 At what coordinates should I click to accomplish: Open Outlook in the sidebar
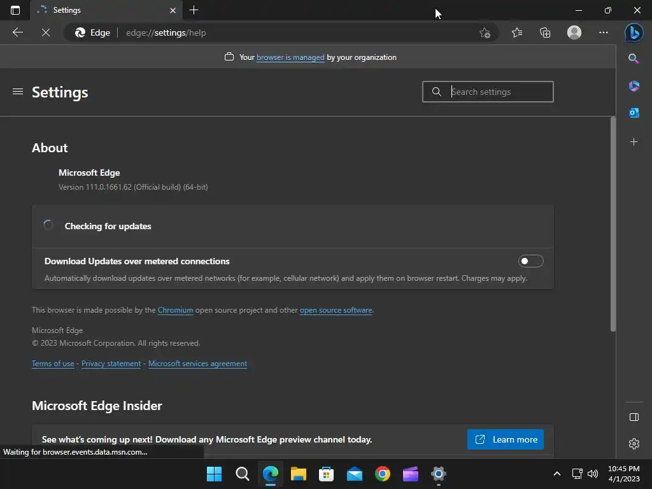coord(634,113)
